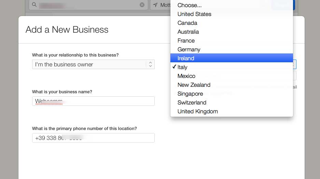Choose the highlighted Ireland option
The image size is (320, 179).
[186, 58]
